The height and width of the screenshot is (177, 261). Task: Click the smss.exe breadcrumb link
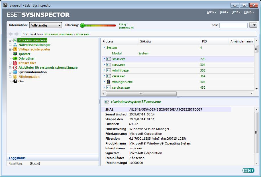pyautogui.click(x=83, y=34)
